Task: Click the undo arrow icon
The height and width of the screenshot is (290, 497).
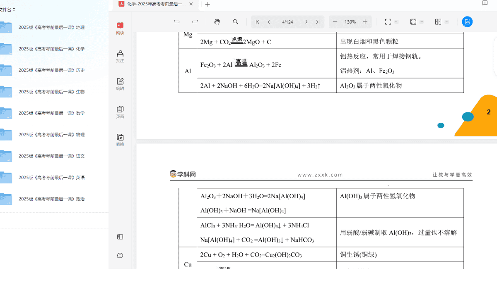Action: (x=176, y=22)
